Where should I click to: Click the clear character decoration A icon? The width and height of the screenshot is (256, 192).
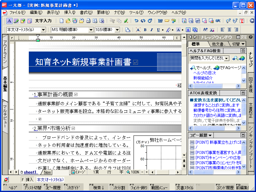tap(138, 30)
